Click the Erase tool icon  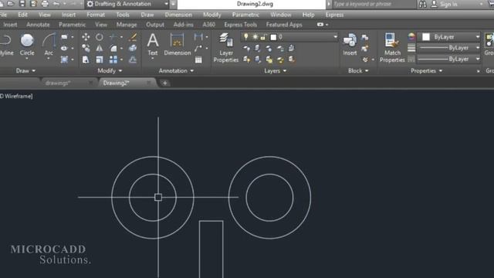(x=133, y=37)
